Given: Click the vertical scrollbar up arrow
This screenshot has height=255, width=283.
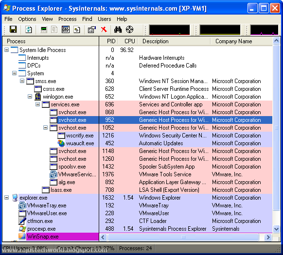Looking at the screenshot, I should click(276, 41).
